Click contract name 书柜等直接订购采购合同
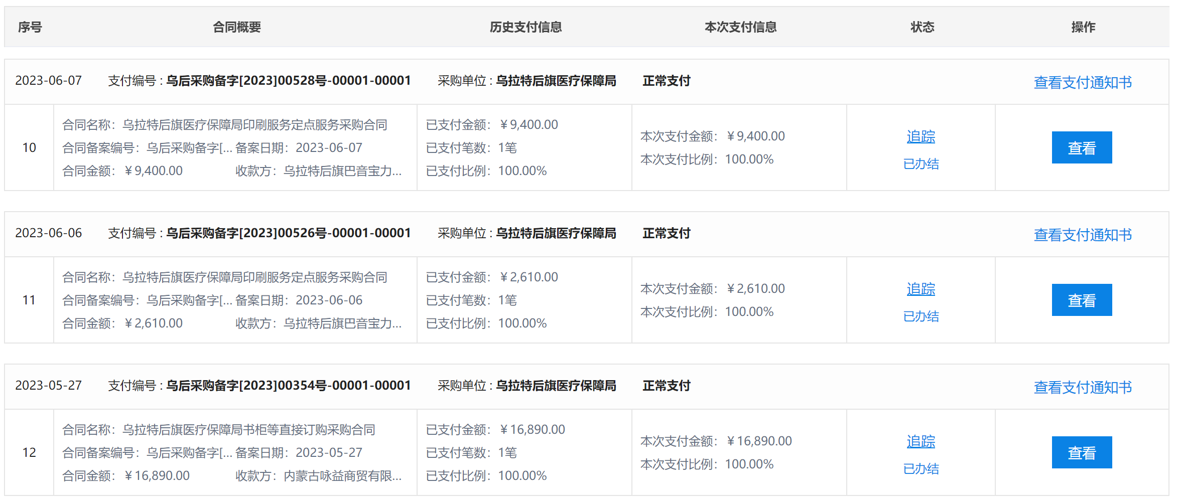This screenshot has height=504, width=1178. pyautogui.click(x=249, y=430)
